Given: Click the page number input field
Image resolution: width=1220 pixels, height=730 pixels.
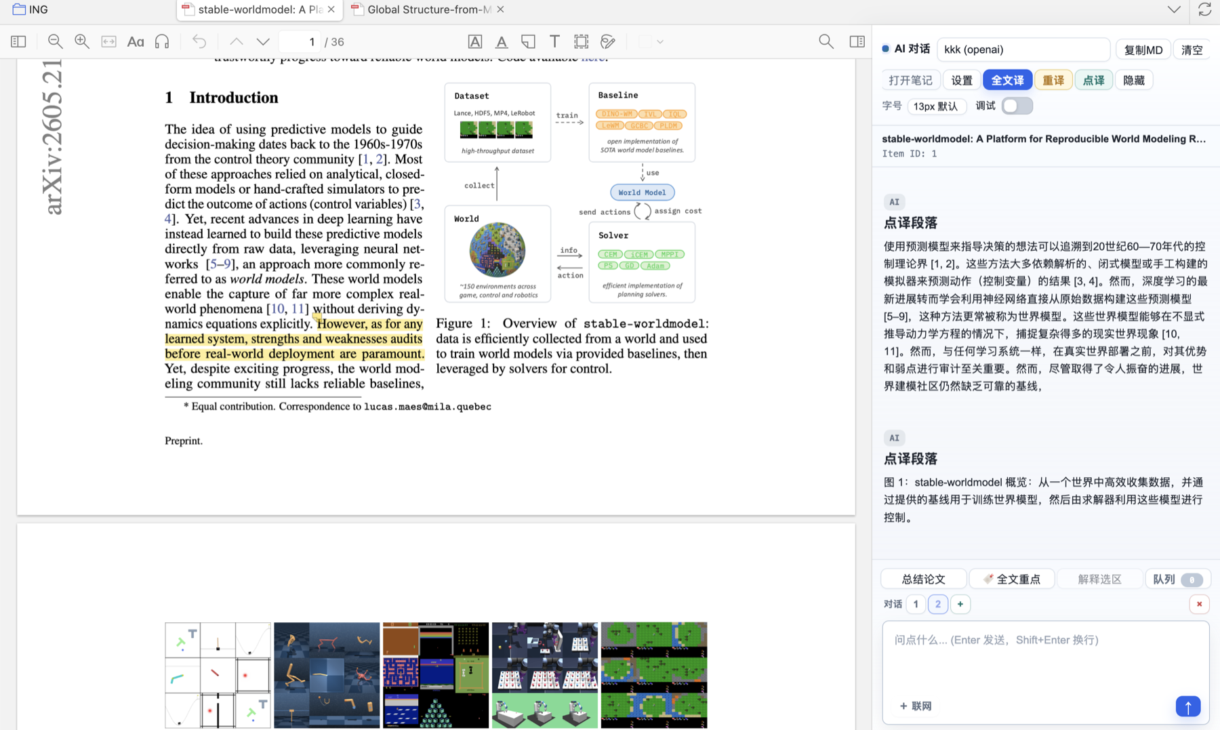Looking at the screenshot, I should click(x=300, y=42).
